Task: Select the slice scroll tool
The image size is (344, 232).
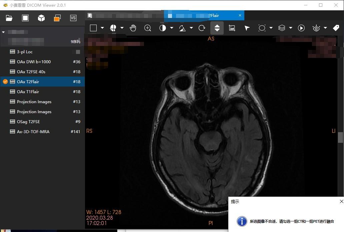Action: coord(217,28)
